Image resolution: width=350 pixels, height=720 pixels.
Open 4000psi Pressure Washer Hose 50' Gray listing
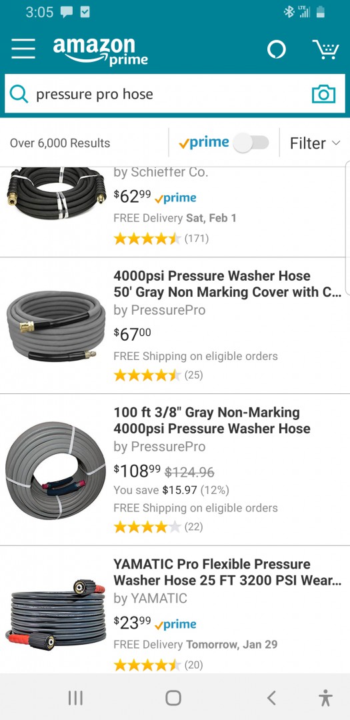point(227,284)
